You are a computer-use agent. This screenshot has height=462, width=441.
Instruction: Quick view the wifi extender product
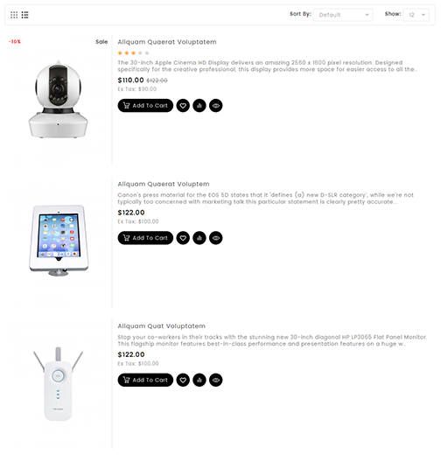pyautogui.click(x=216, y=380)
